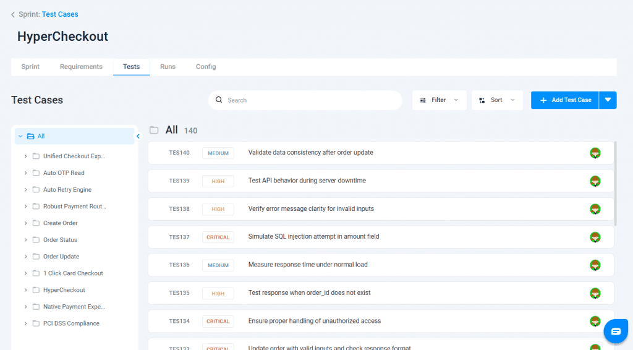Open the Sort dropdown

pyautogui.click(x=497, y=100)
